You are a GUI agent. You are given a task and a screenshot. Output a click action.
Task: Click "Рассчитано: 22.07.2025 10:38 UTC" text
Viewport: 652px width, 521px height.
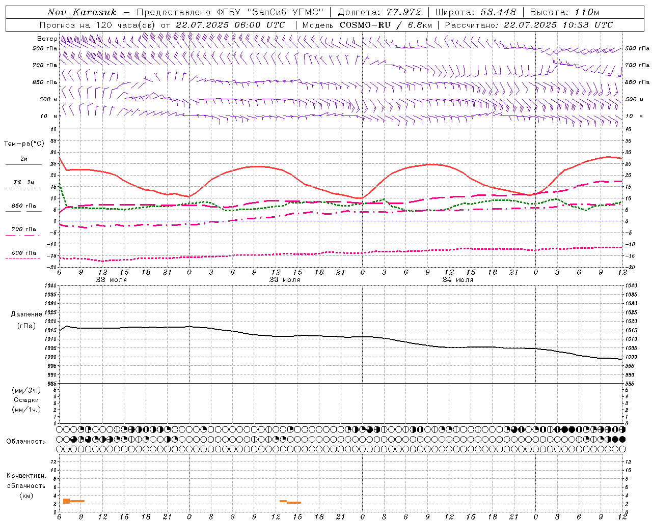click(529, 25)
